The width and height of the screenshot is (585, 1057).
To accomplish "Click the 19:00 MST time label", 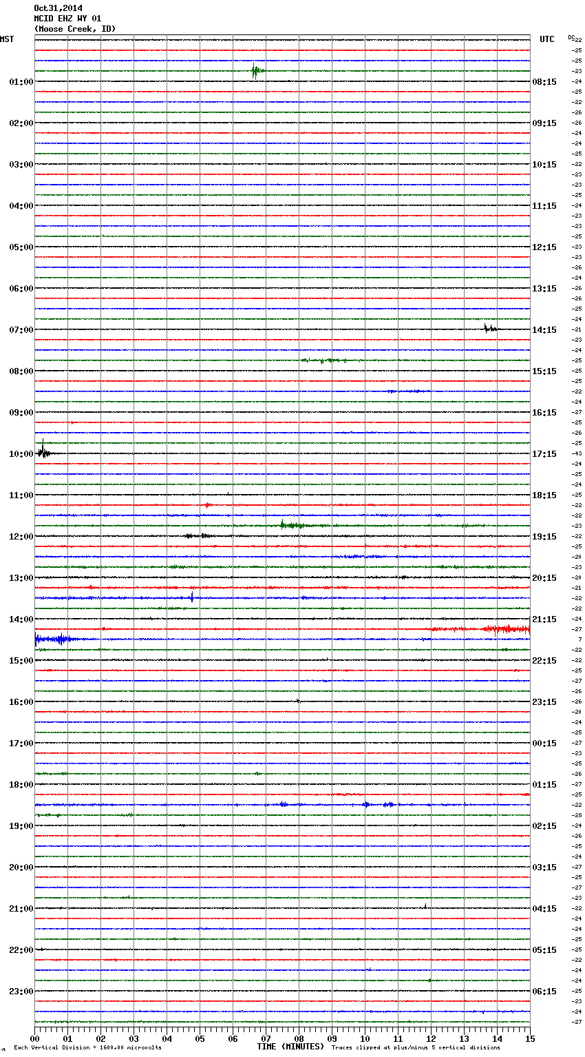I will pyautogui.click(x=21, y=826).
